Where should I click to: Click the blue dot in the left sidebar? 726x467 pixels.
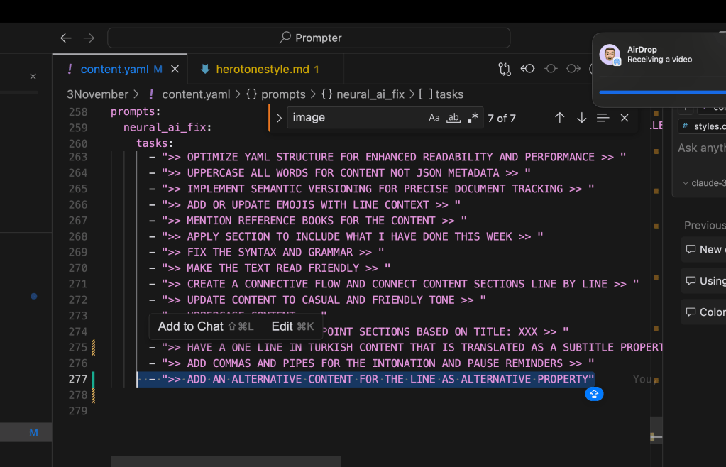pyautogui.click(x=34, y=296)
